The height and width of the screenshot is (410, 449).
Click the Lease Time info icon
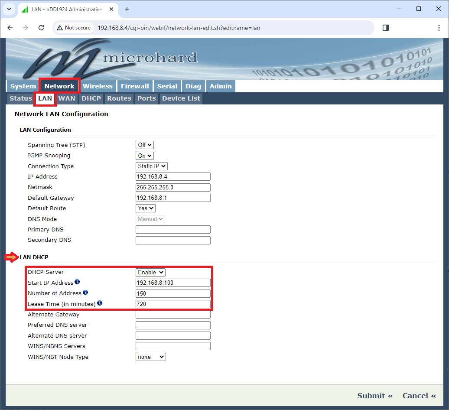point(100,303)
